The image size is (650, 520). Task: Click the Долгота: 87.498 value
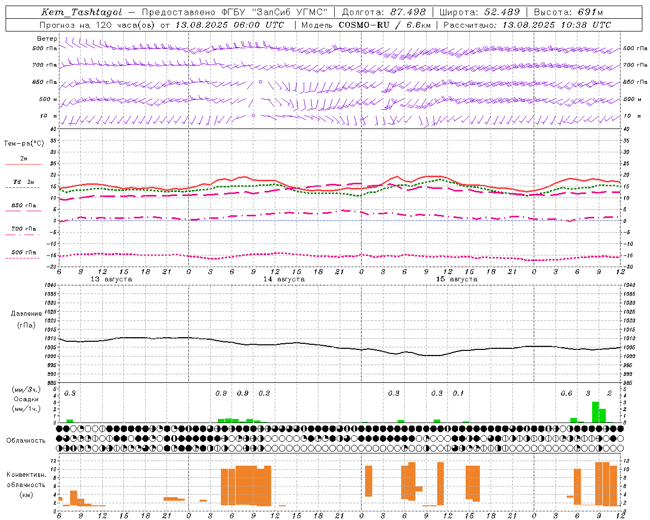[x=383, y=12]
